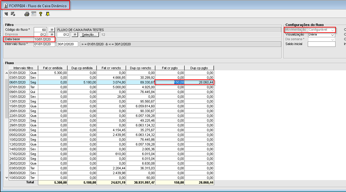This screenshot has height=192, width=346.
Task: Click the Dup cp pgto column header
Action: point(199,68)
